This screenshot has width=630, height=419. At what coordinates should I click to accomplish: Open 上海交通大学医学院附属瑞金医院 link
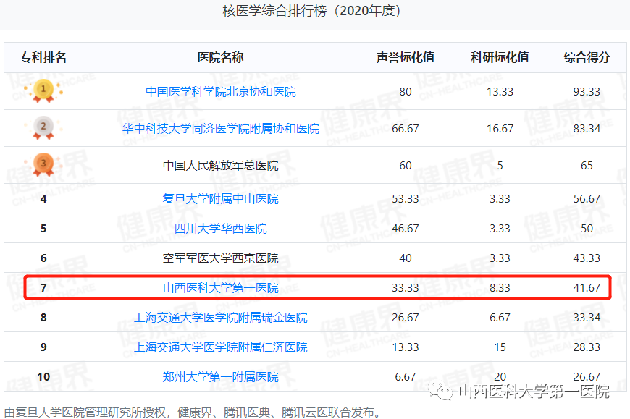pos(221,318)
